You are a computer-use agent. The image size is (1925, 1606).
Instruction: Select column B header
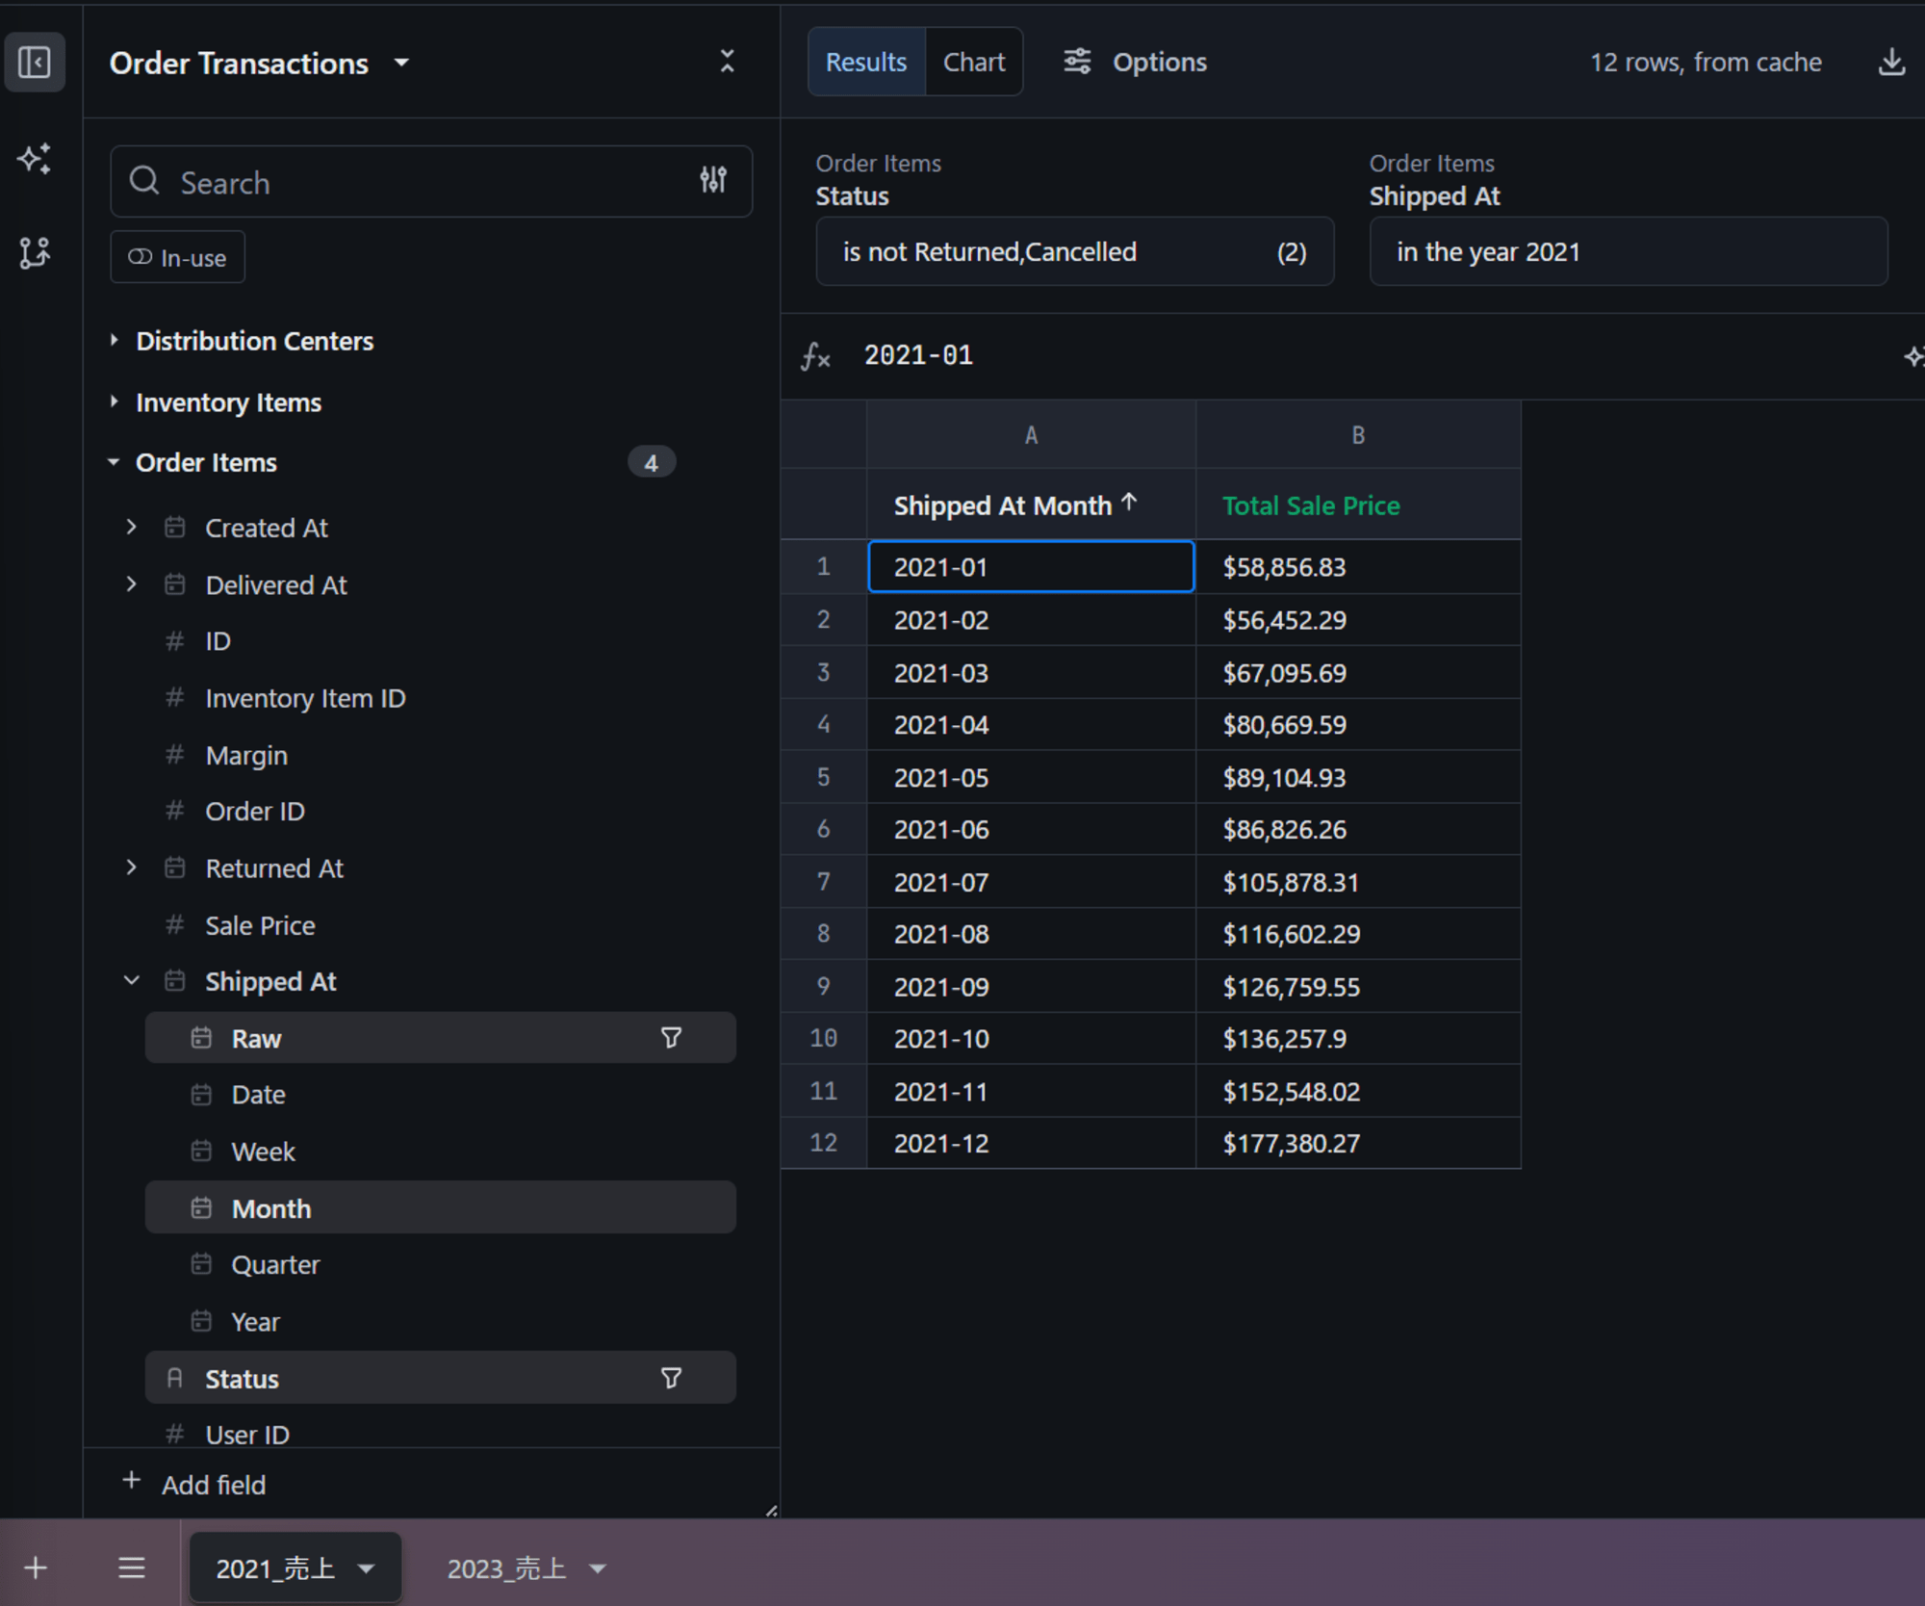(1358, 435)
